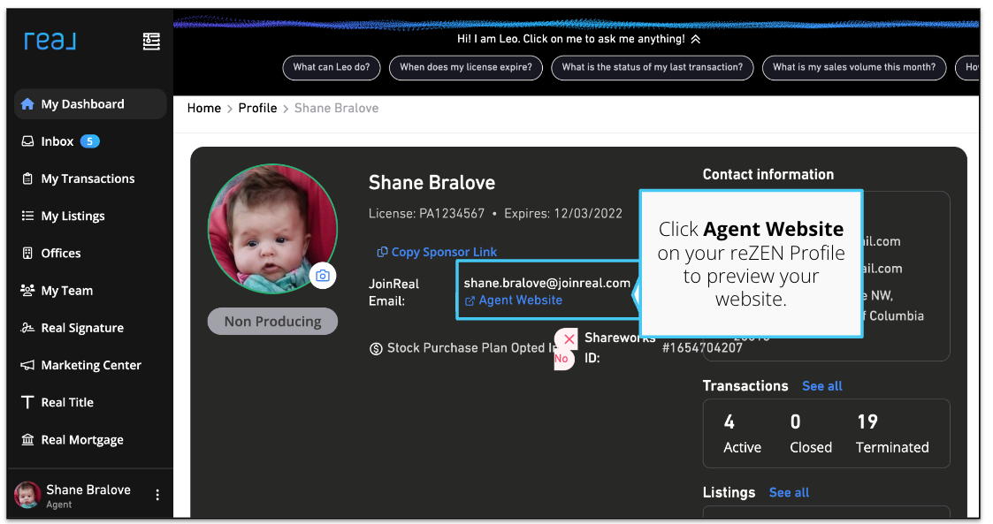
Task: Click the Non Producing status badge
Action: [x=272, y=322]
